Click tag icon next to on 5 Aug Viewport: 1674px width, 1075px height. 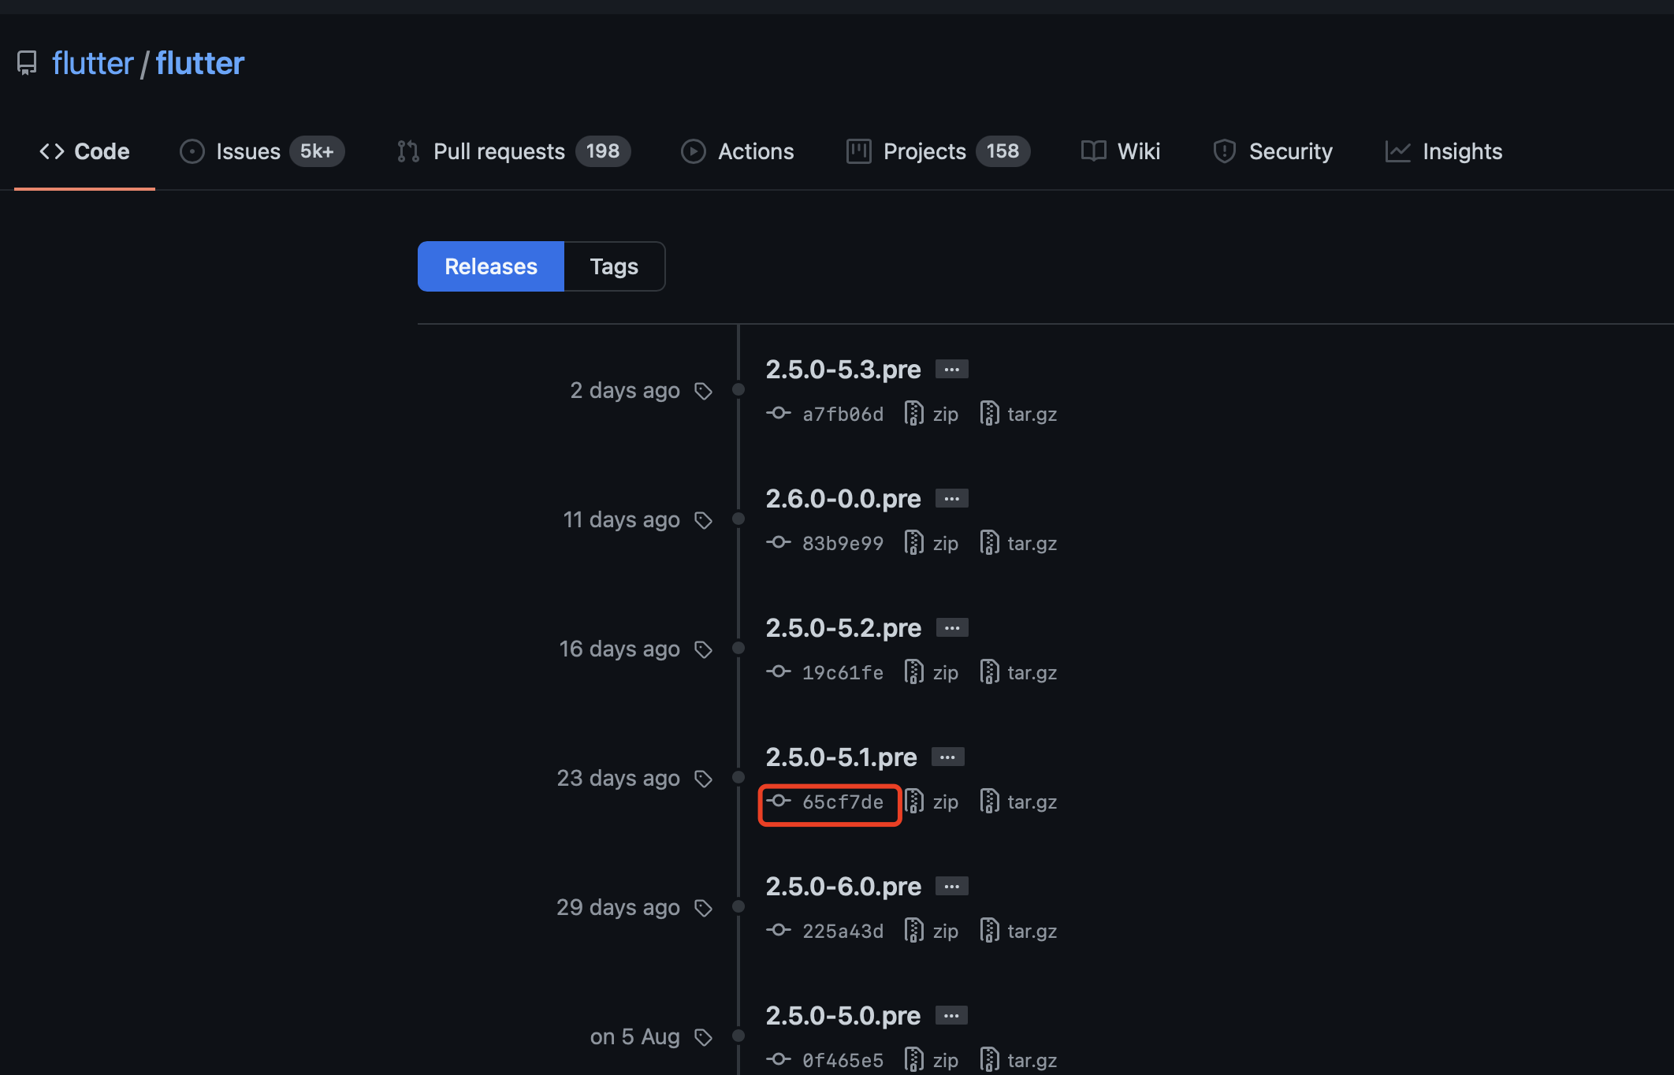pos(703,1037)
